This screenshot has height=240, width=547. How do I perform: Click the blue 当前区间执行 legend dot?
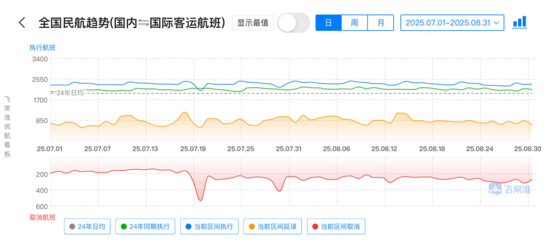click(x=188, y=226)
